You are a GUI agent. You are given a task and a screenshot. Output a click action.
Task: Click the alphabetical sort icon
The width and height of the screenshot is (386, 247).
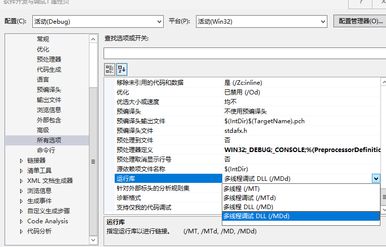pyautogui.click(x=121, y=69)
